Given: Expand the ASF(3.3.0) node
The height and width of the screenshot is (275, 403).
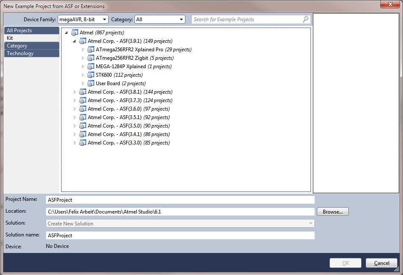Looking at the screenshot, I should [75, 143].
